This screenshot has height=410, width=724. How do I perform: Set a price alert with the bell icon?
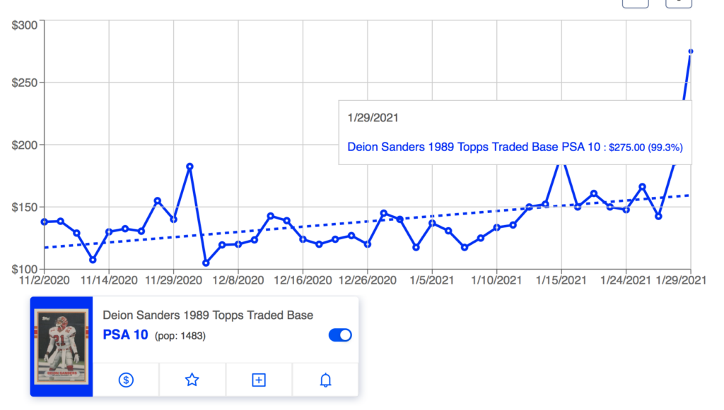click(325, 380)
